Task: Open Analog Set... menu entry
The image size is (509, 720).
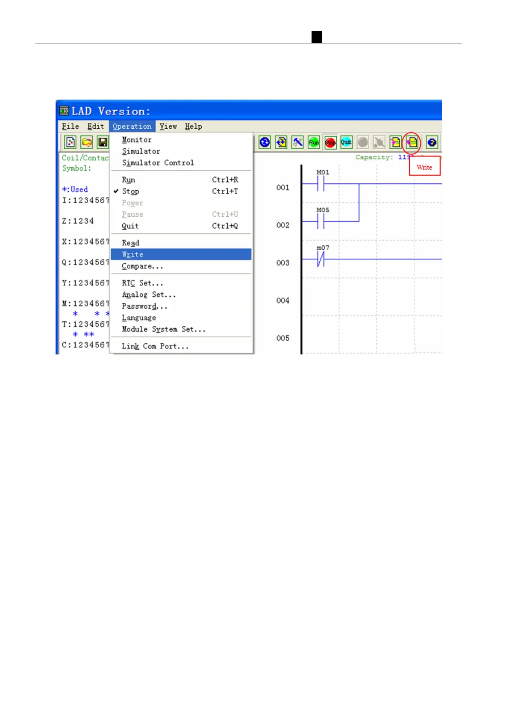Action: point(181,295)
